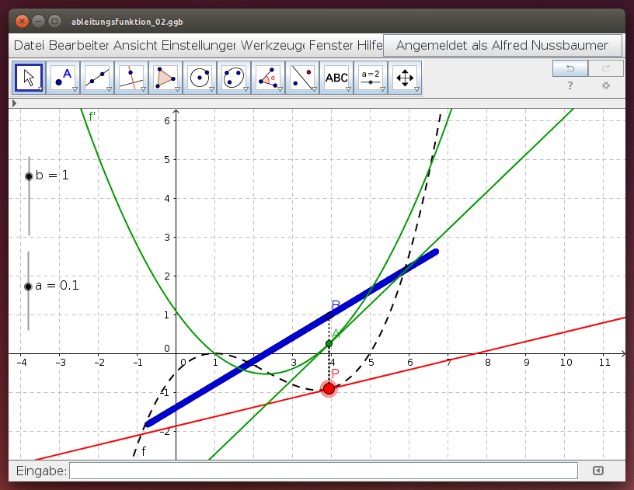Select the blue point B

click(x=329, y=315)
